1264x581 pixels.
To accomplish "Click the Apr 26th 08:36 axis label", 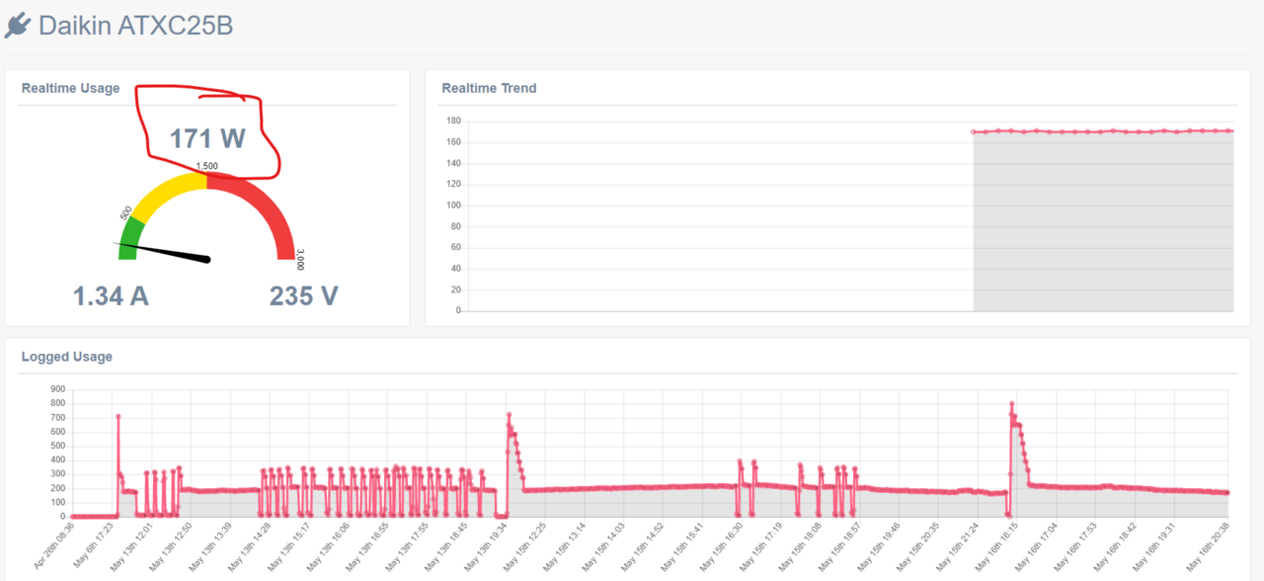I will [54, 546].
